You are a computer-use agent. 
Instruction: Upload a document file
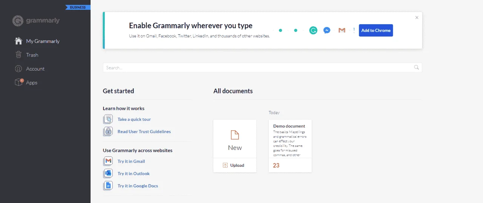point(235,165)
